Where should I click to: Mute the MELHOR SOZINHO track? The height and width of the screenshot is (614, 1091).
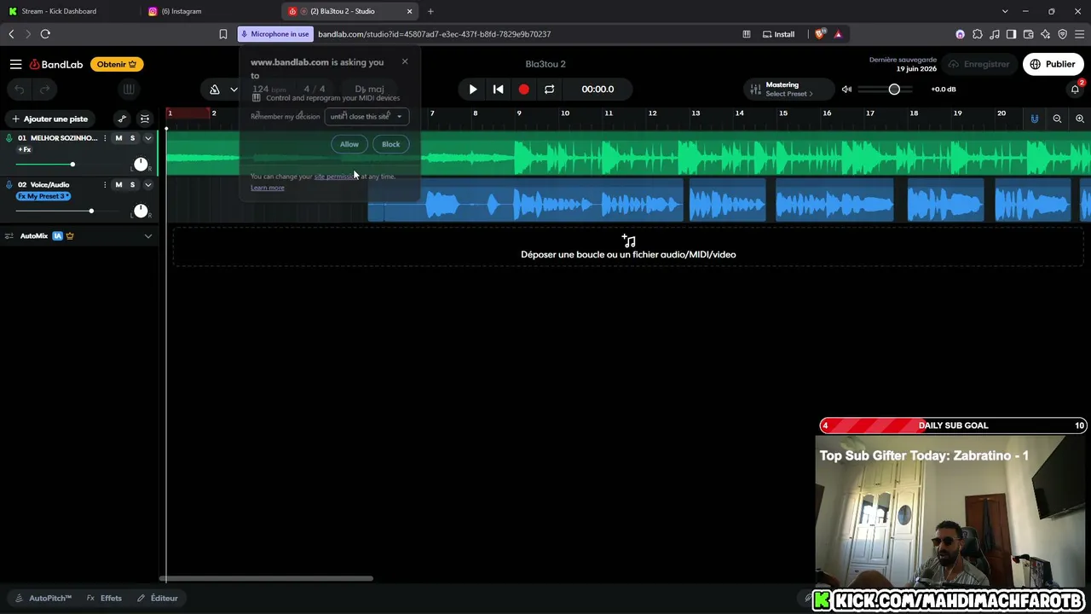pos(118,138)
